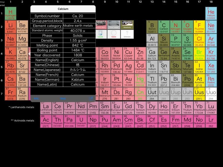Select the Uranium element tile
The height and width of the screenshot is (167, 223).
click(81, 121)
